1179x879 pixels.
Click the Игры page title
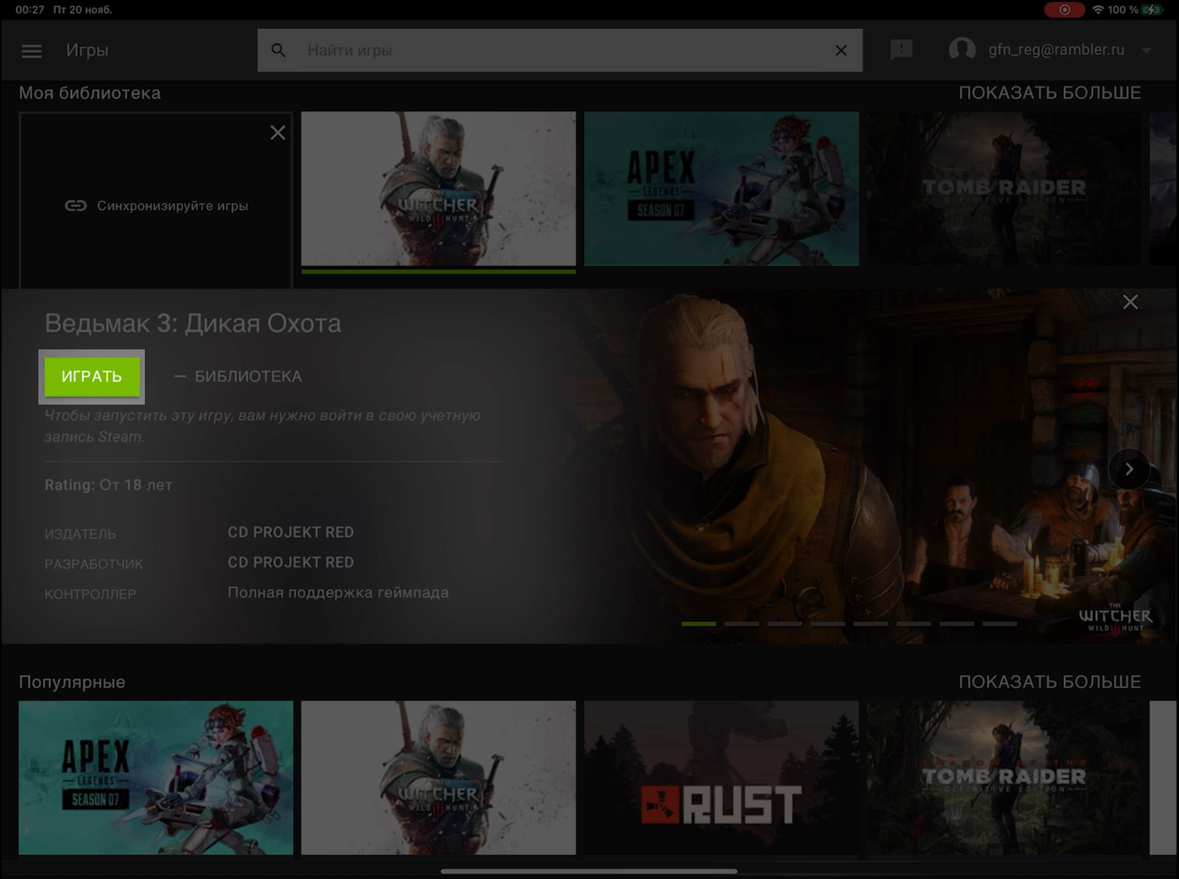click(87, 51)
